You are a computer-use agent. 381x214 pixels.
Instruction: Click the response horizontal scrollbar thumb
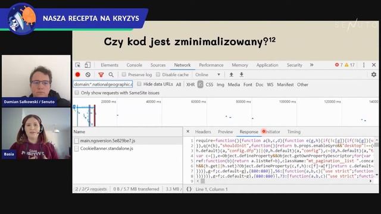coord(202,181)
